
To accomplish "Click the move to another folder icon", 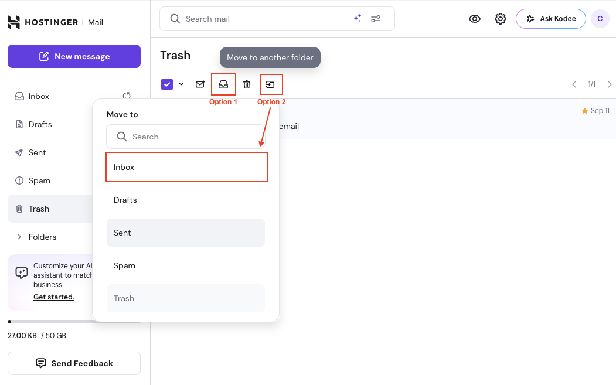I will click(x=270, y=84).
